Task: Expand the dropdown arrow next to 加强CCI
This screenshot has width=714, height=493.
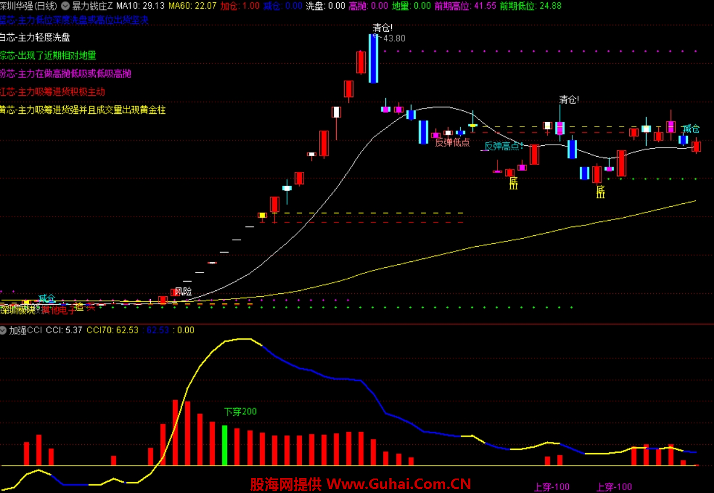Action: pyautogui.click(x=5, y=330)
